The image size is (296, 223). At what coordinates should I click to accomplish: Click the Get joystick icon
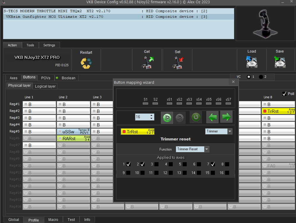(x=147, y=63)
